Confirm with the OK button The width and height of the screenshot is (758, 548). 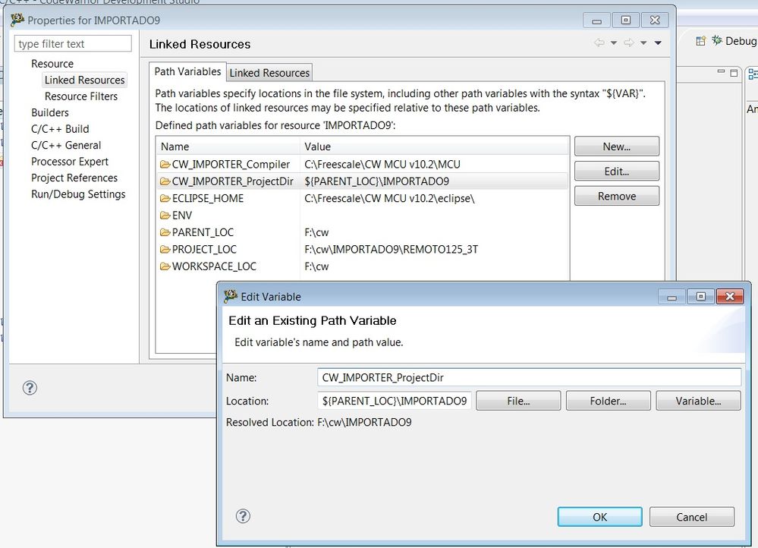[600, 517]
